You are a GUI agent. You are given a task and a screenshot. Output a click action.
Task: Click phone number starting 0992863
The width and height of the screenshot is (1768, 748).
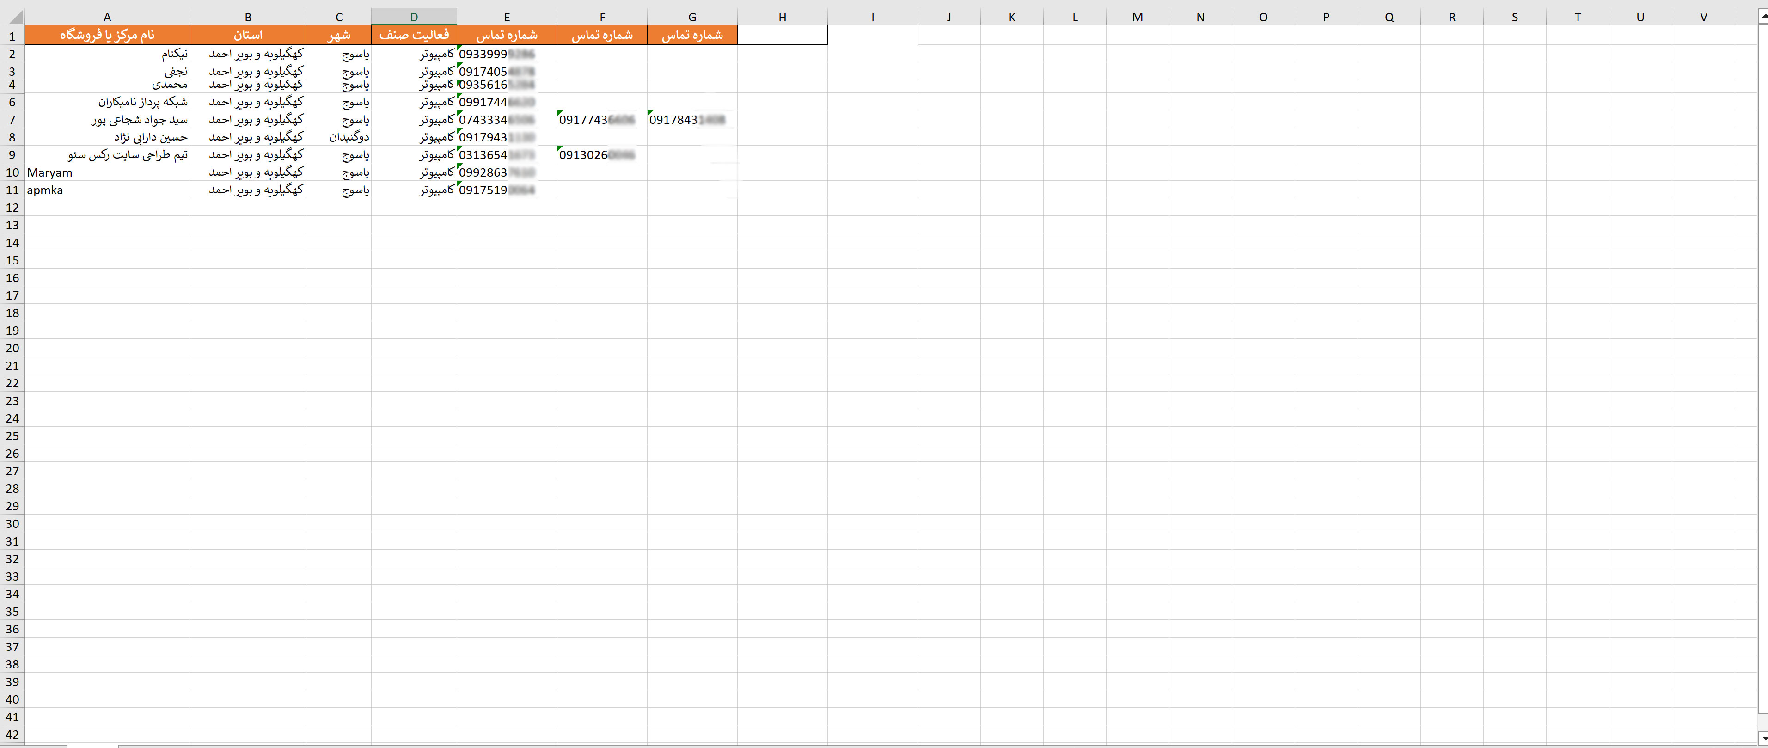(x=507, y=172)
